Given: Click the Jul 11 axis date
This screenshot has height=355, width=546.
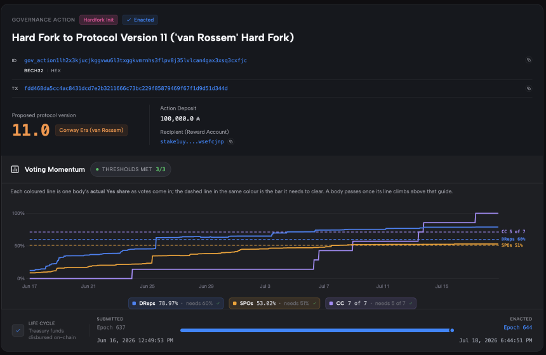Looking at the screenshot, I should click(x=383, y=286).
